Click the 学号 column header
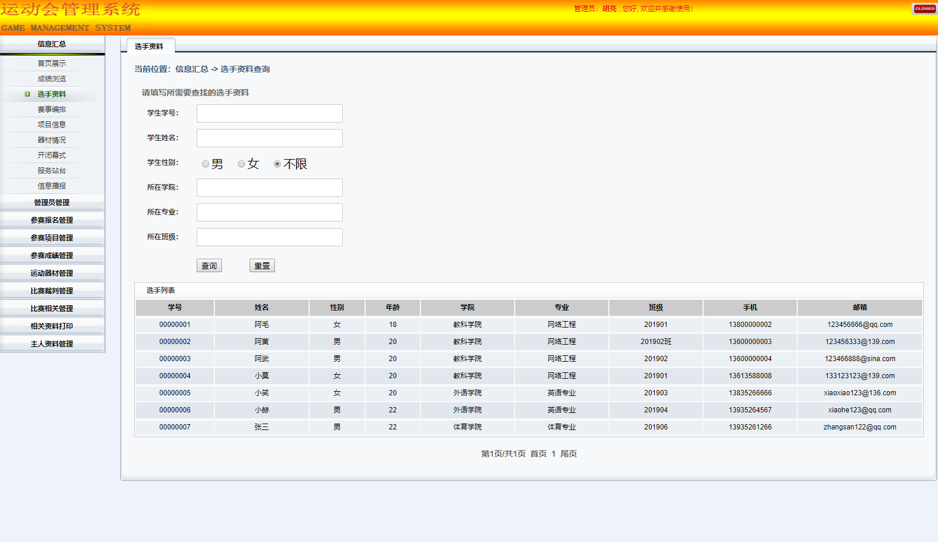 tap(175, 308)
